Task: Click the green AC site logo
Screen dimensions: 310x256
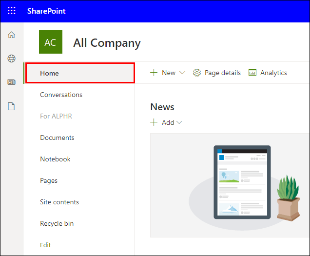Action: pyautogui.click(x=51, y=42)
